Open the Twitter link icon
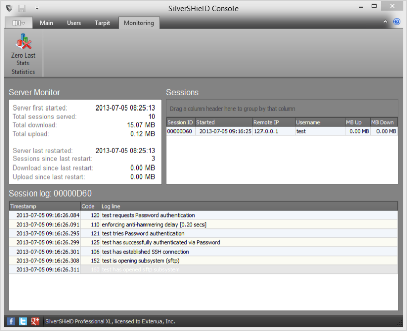This screenshot has width=407, height=331. (x=23, y=321)
